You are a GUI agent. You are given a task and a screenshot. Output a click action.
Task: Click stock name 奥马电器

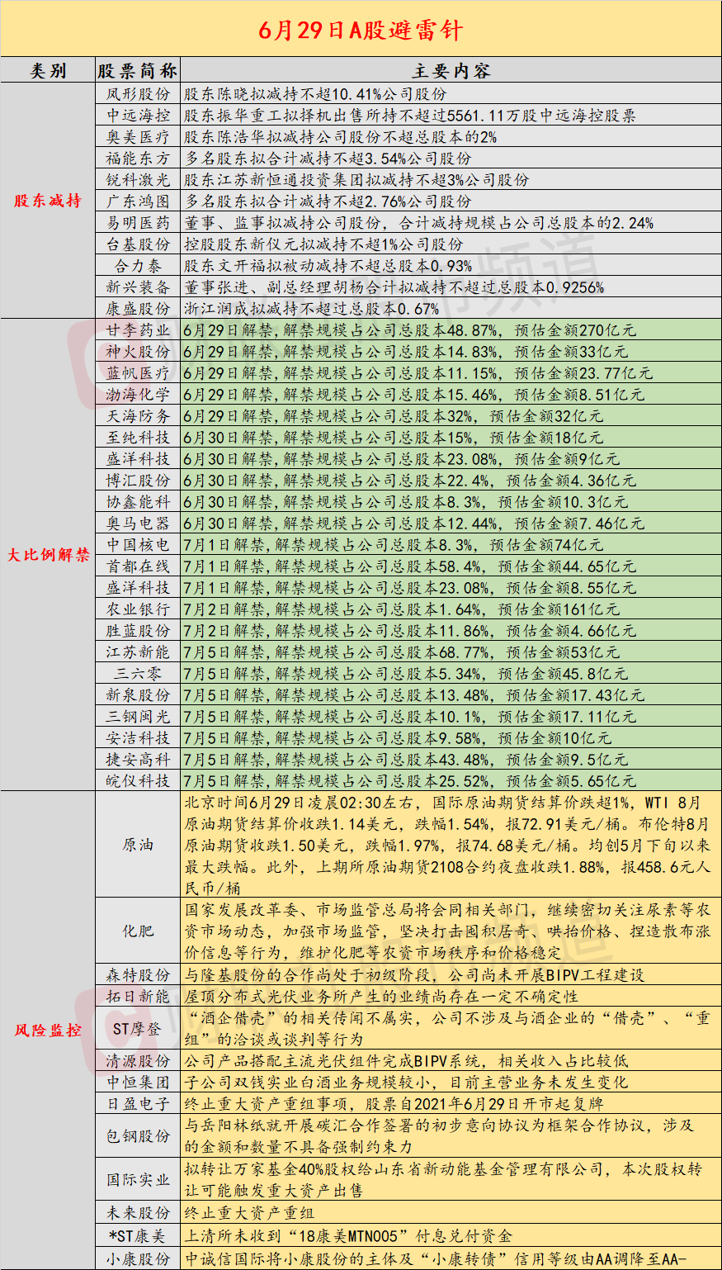click(138, 524)
